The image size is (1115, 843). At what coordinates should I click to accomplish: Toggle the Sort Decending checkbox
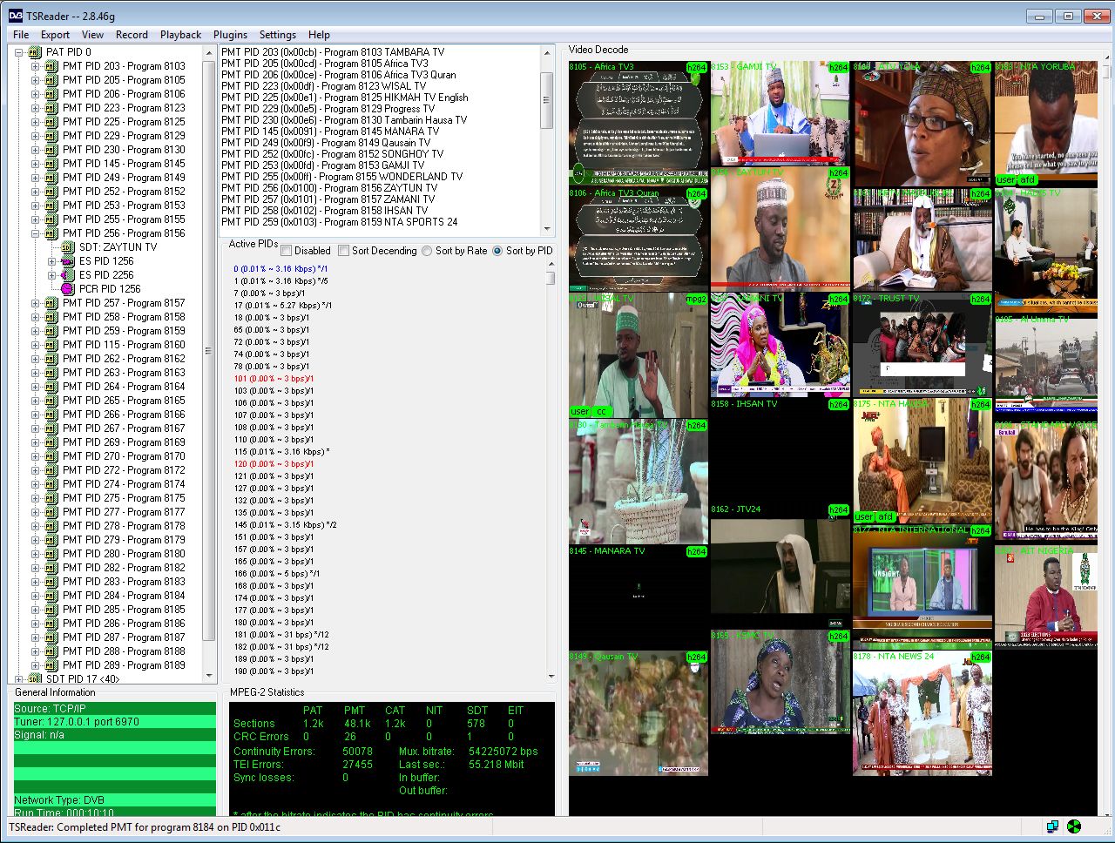[x=343, y=251]
